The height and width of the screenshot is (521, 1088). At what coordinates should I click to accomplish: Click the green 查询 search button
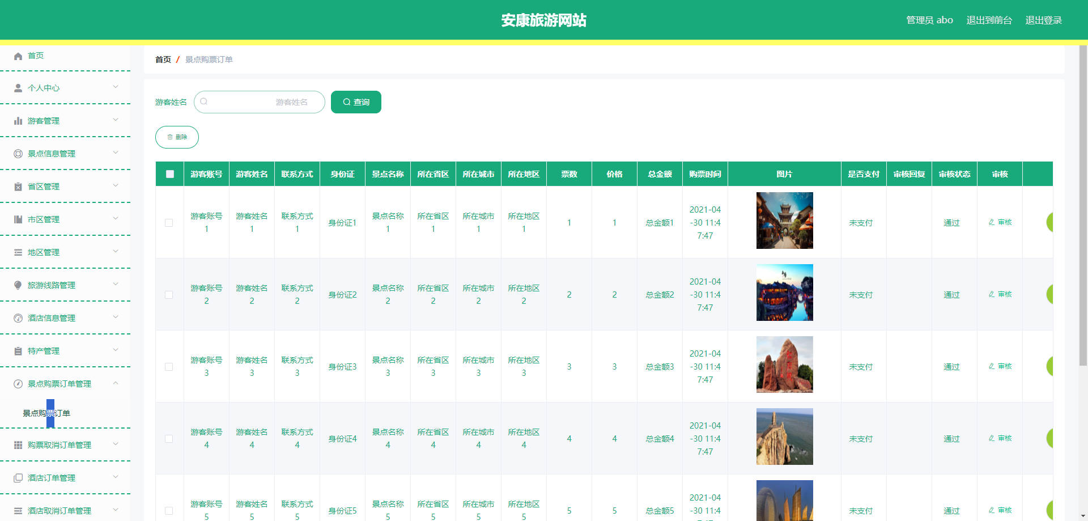[356, 102]
